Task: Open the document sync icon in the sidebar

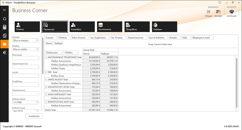Action: click(5, 36)
